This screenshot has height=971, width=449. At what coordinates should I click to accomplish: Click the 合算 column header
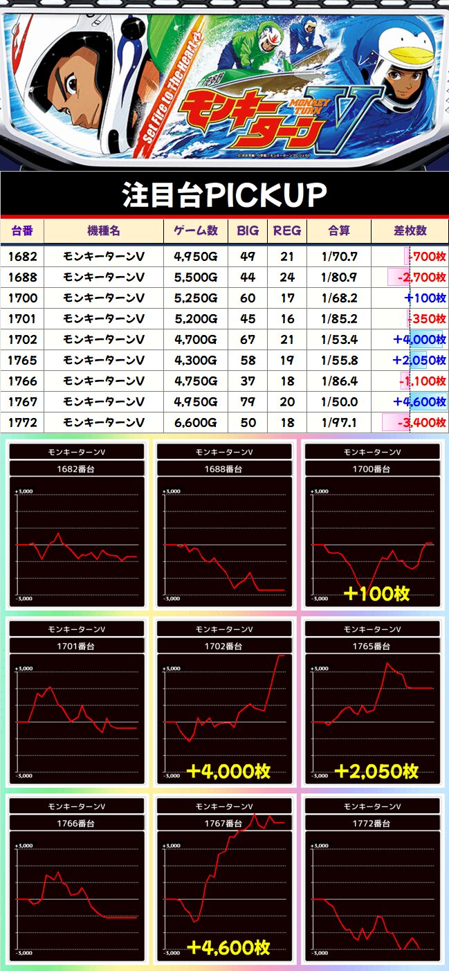click(x=339, y=231)
